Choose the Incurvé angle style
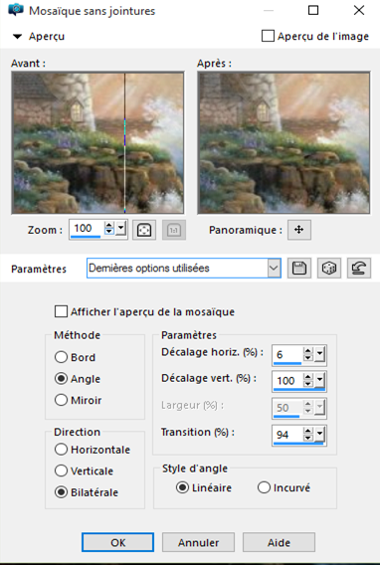This screenshot has width=380, height=565. (264, 487)
